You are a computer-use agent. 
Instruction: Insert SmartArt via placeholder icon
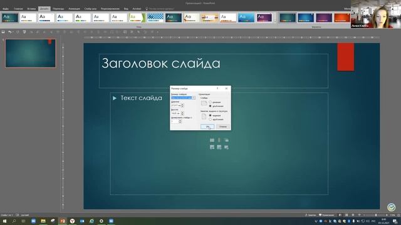226,140
